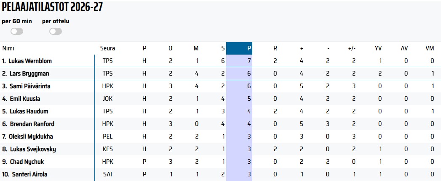The image size is (441, 181).
Task: Sort by O (games) column header
Action: pyautogui.click(x=170, y=48)
